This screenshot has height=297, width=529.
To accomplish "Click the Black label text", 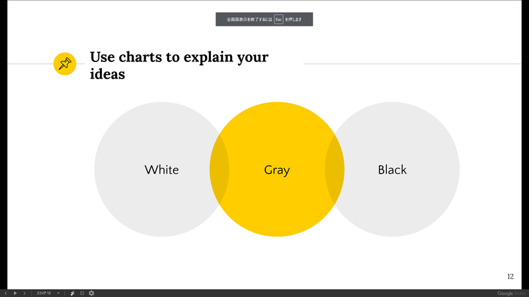I will (392, 170).
